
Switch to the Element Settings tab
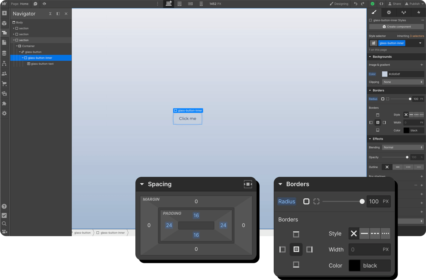pos(389,12)
